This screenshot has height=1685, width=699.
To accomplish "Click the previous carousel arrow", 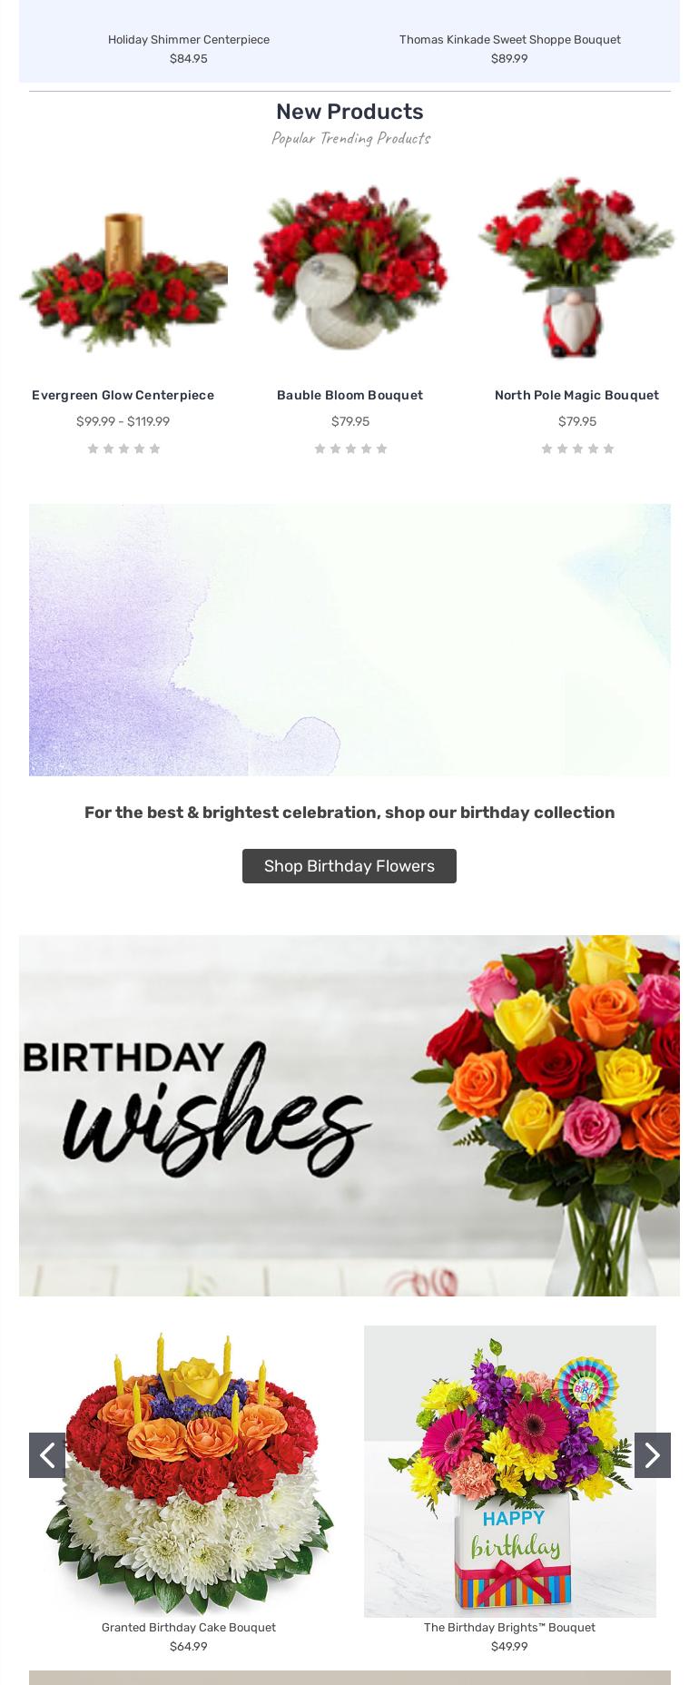I will 47,1455.
